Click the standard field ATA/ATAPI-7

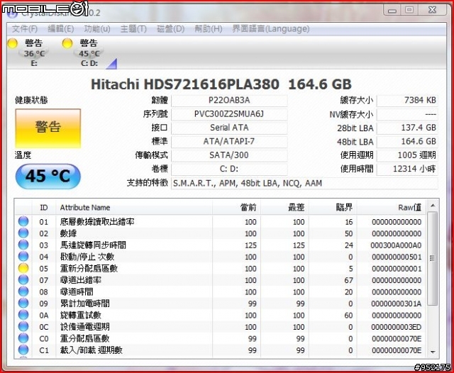point(229,142)
